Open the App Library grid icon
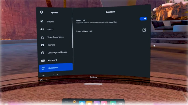This screenshot has height=105, width=188. pos(121,104)
